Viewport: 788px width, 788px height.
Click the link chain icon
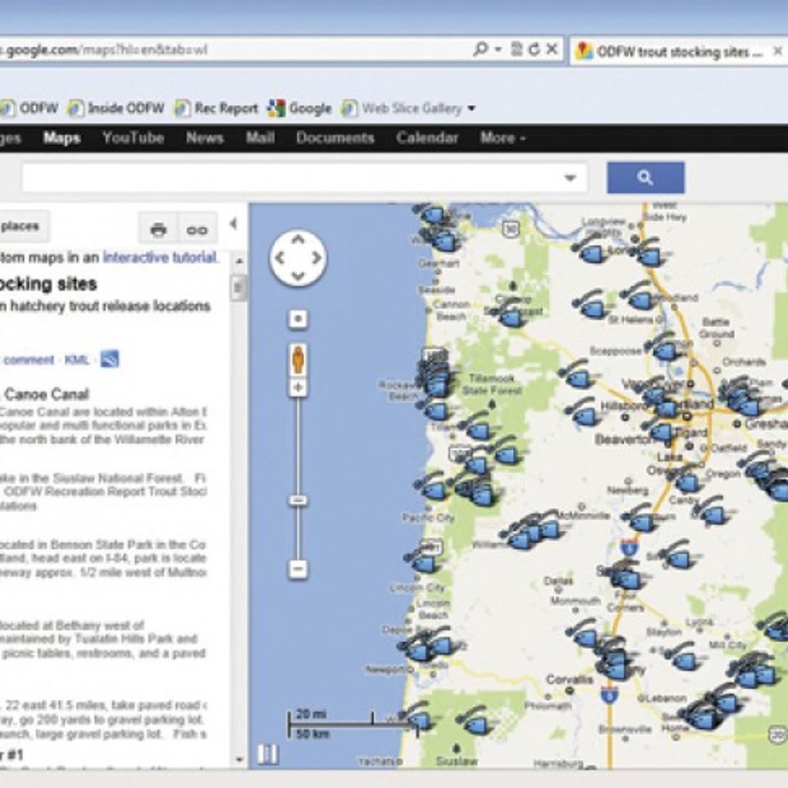(197, 230)
